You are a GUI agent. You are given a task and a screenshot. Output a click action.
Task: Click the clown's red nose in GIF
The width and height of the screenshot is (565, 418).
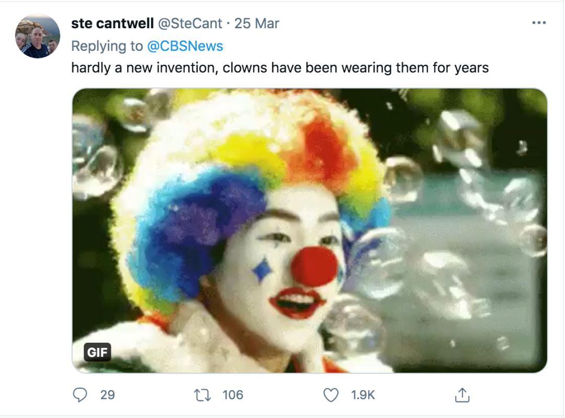tap(314, 266)
